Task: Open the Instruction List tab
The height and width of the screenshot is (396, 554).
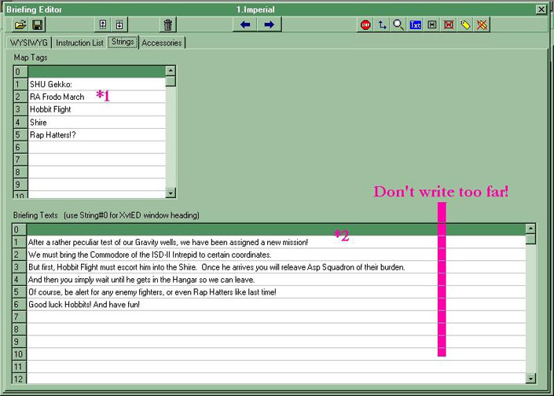Action: coord(79,42)
